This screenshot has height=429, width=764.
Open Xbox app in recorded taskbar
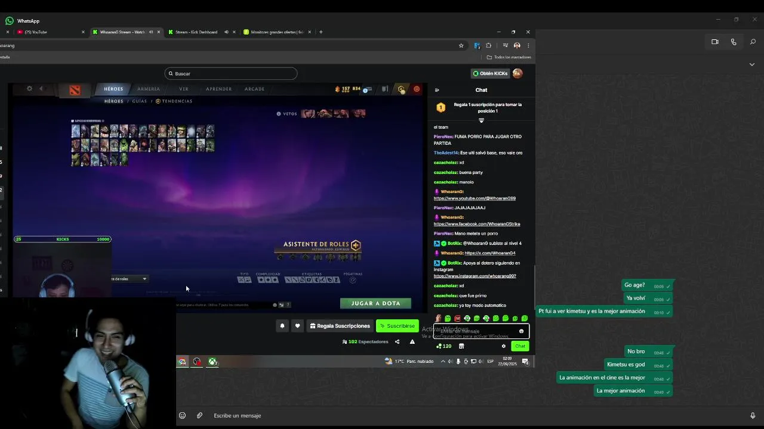213,362
